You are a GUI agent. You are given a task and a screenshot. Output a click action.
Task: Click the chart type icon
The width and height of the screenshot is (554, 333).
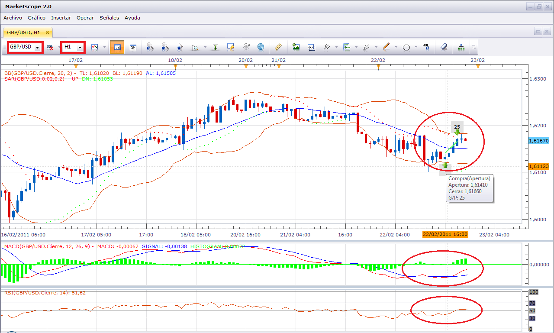pyautogui.click(x=94, y=47)
